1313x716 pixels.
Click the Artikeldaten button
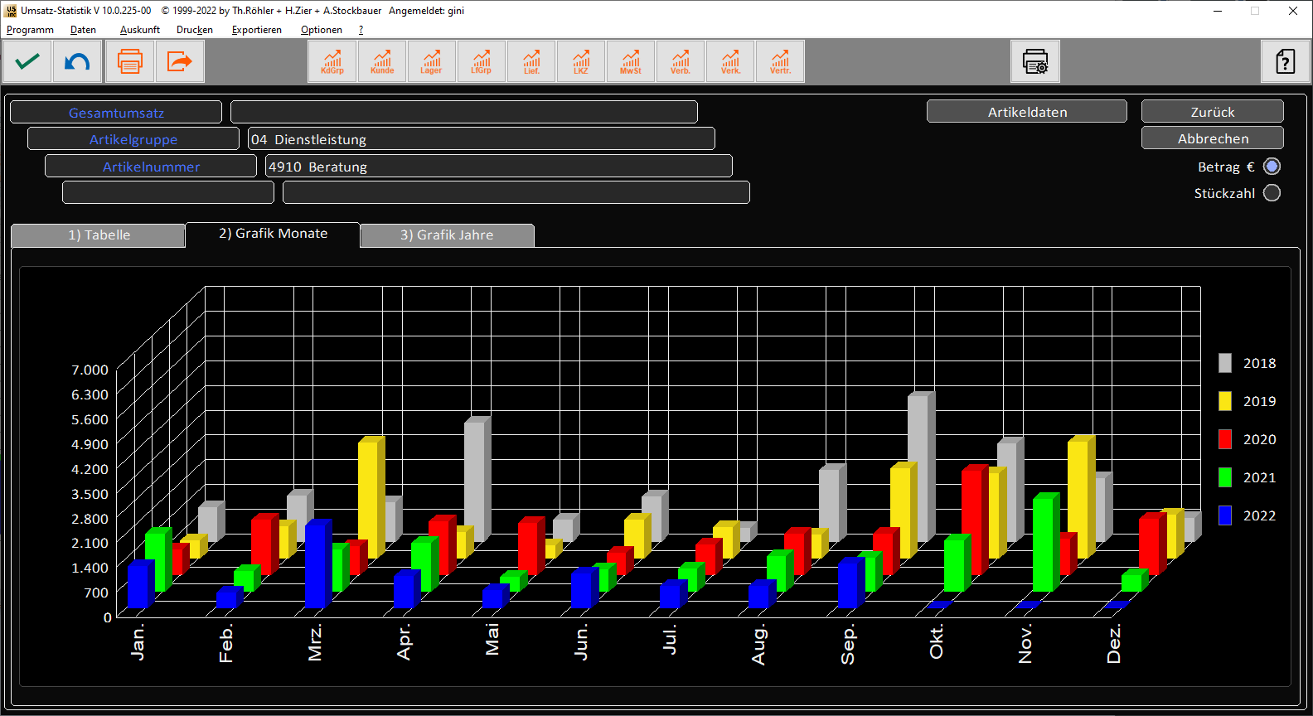(x=1026, y=112)
